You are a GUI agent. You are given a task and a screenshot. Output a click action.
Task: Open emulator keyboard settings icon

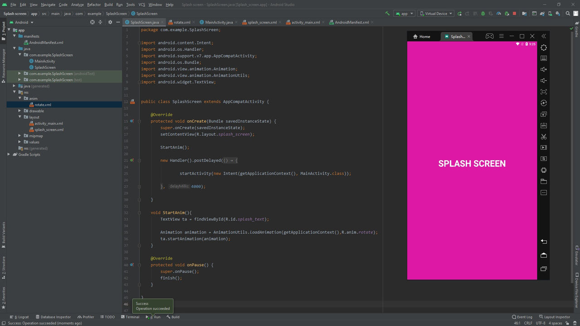pyautogui.click(x=544, y=58)
